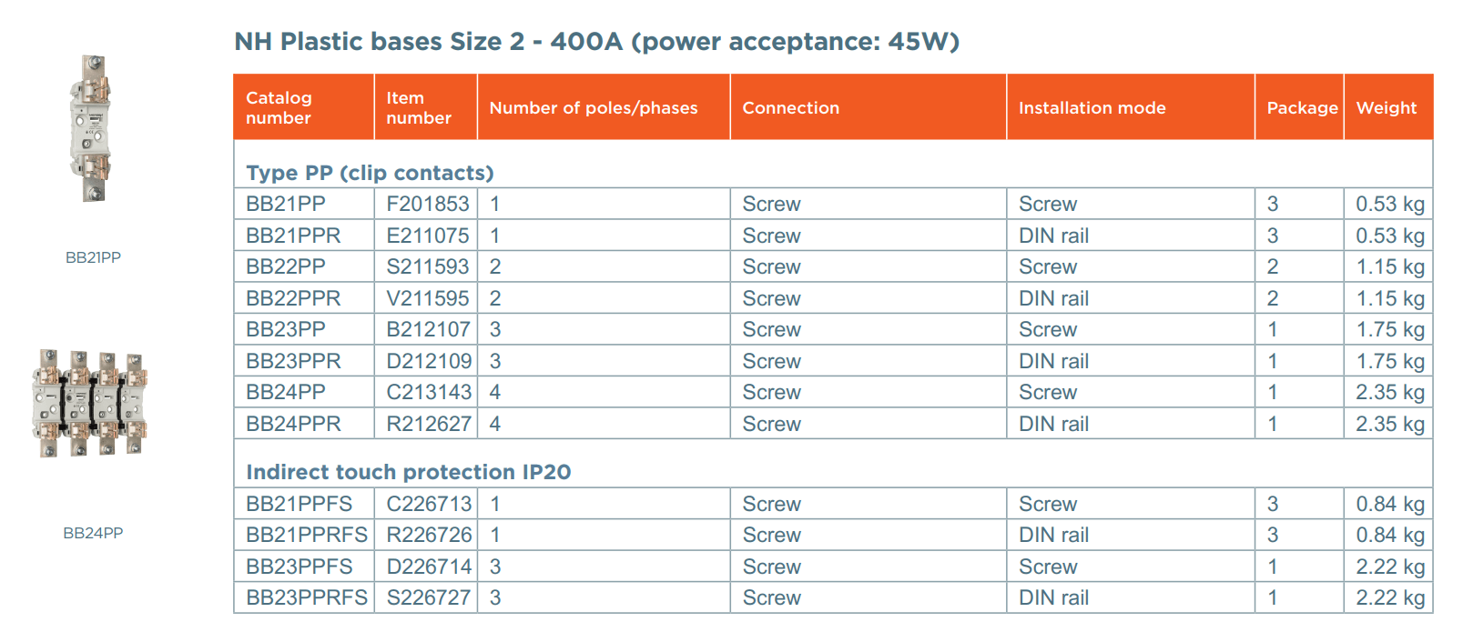Click the BB24PP caption under the image
Viewport: 1463px width, 632px height.
pyautogui.click(x=93, y=533)
